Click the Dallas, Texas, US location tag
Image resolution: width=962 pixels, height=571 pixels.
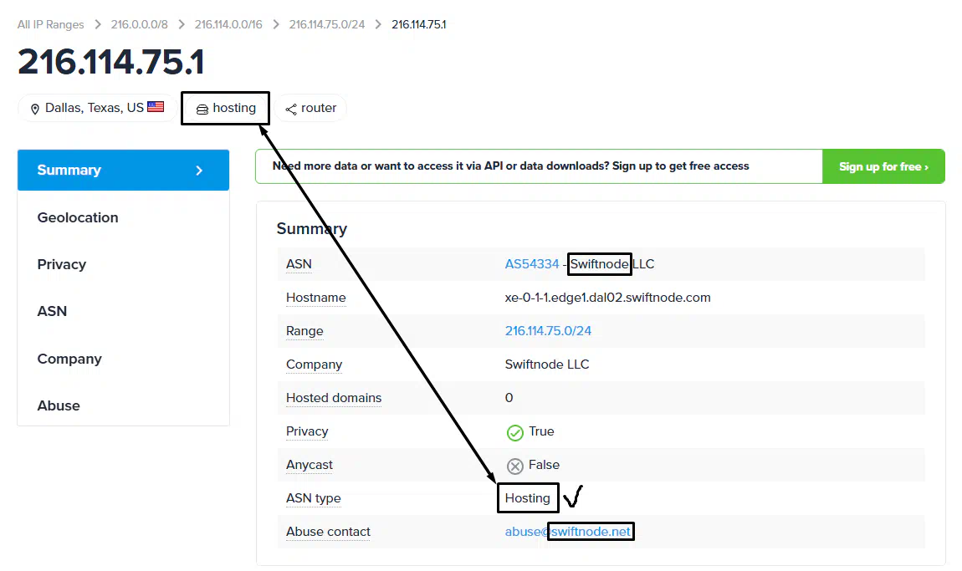tap(98, 108)
